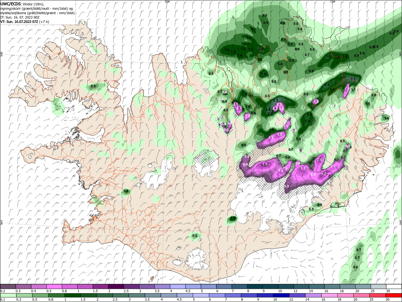Pick the darkest green 1–1.5 rain legend swatch
Viewport: 402px width, 302px height.
[73, 295]
